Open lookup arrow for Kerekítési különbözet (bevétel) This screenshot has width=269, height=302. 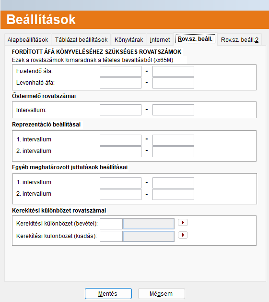[183, 223]
